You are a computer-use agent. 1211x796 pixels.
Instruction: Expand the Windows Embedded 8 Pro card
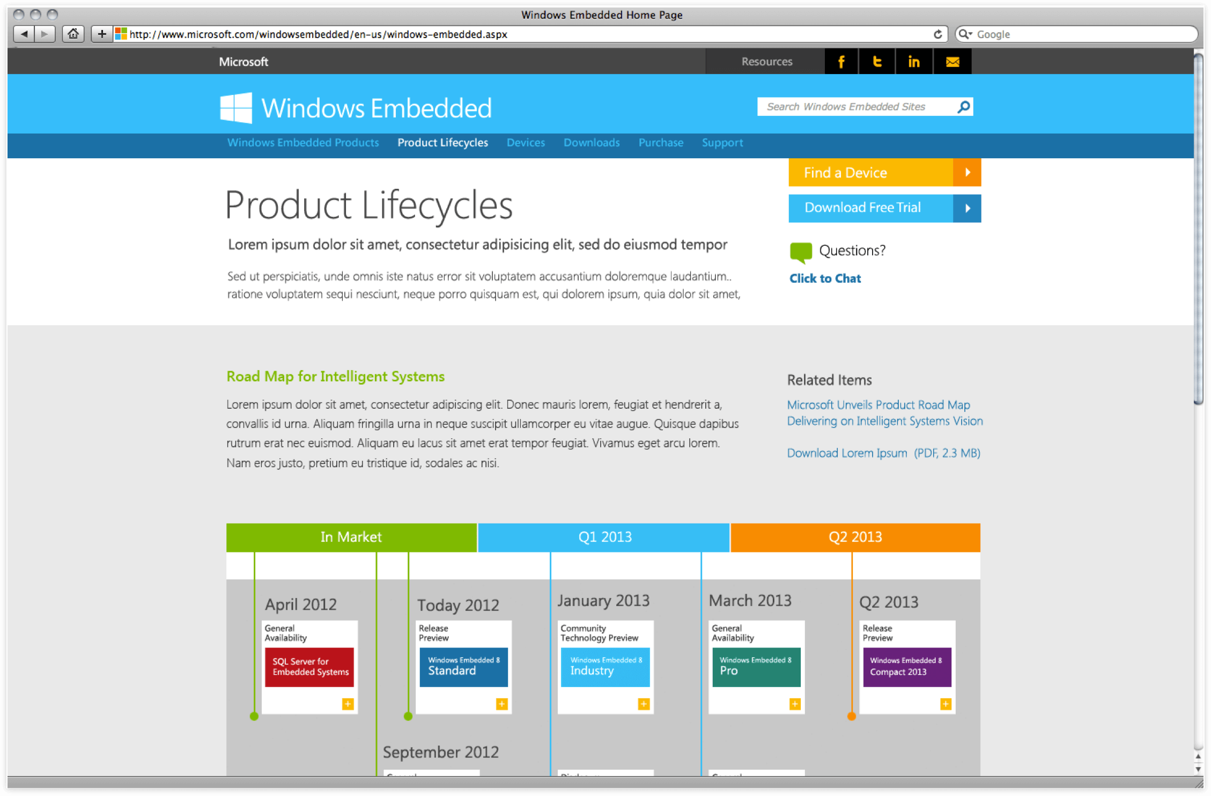795,704
